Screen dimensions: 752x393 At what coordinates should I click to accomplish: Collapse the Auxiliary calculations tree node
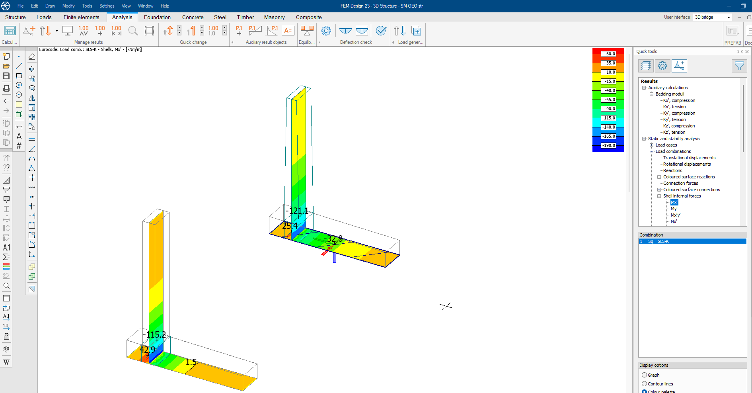pyautogui.click(x=644, y=88)
